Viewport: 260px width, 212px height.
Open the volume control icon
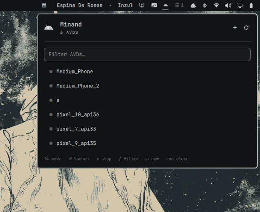click(x=228, y=6)
